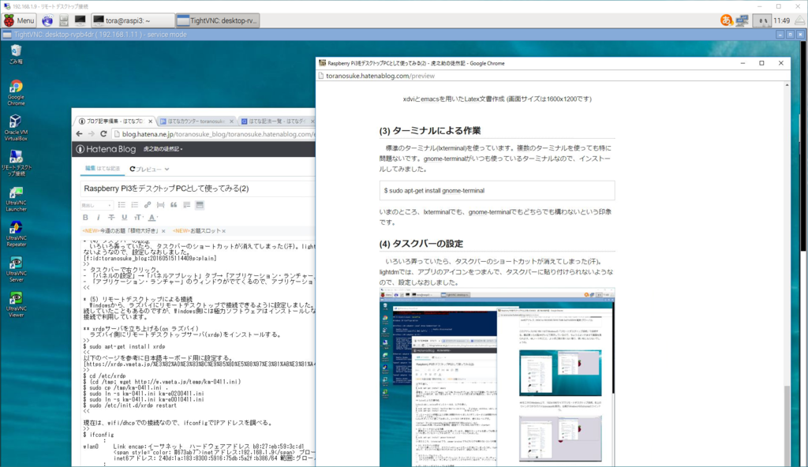
Task: Select the 編集 はてな記法 editor tab
Action: 102,169
